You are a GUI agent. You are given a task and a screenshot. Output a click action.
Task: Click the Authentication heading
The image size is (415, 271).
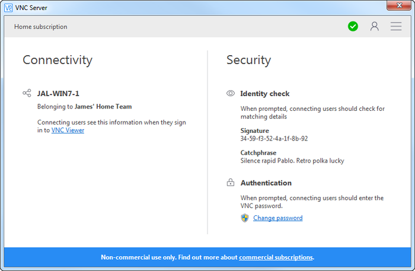pyautogui.click(x=266, y=183)
